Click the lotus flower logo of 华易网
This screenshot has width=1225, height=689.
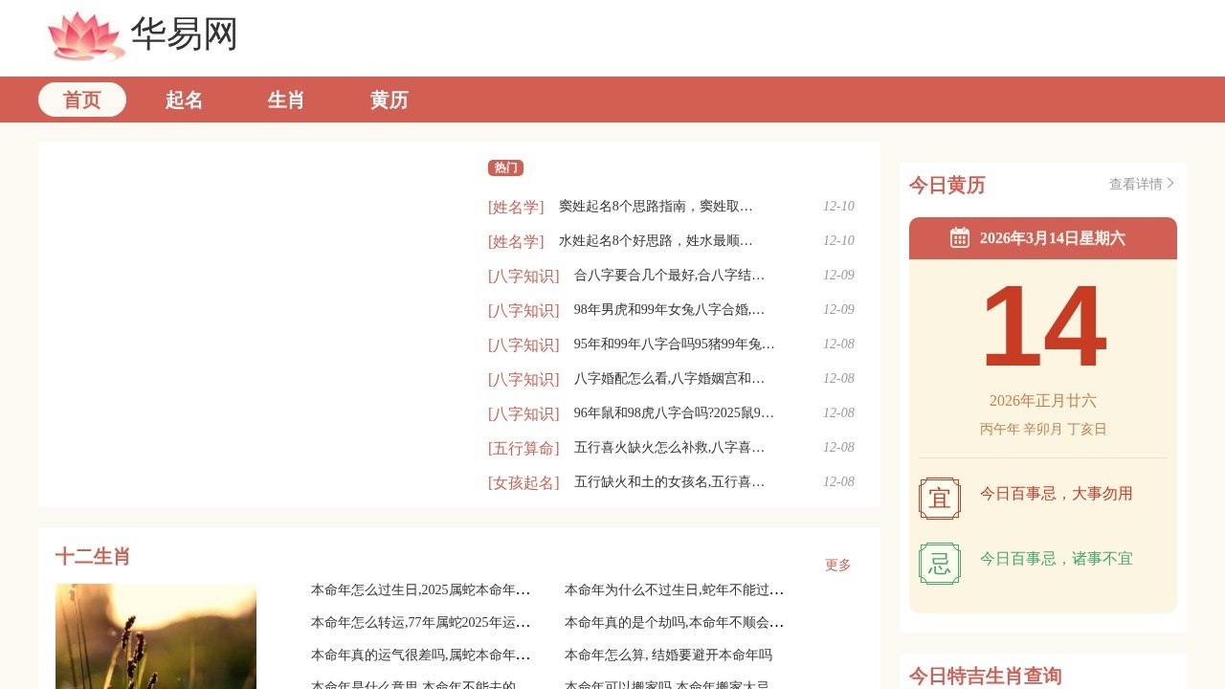pos(82,36)
